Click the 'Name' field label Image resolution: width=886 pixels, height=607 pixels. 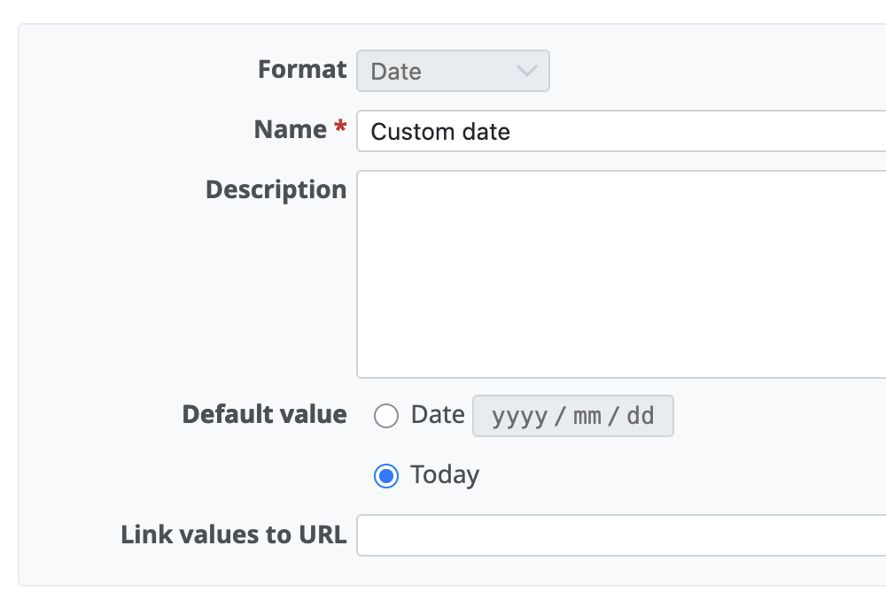[x=290, y=130]
